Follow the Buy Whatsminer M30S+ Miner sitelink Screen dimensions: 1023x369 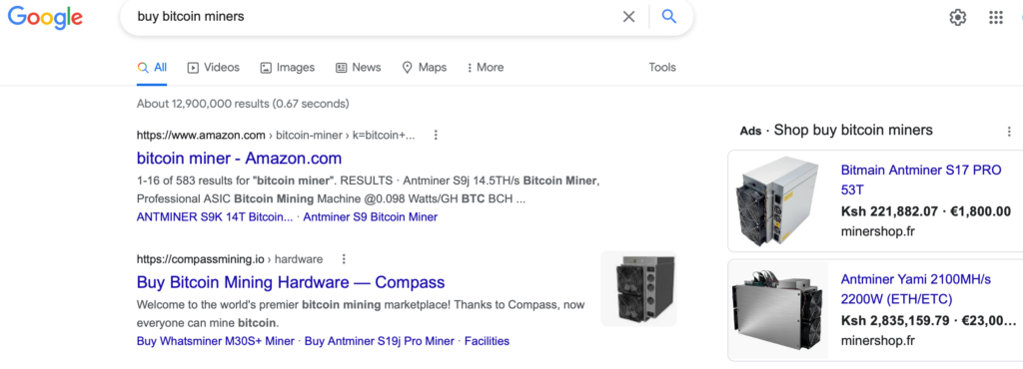click(x=216, y=341)
